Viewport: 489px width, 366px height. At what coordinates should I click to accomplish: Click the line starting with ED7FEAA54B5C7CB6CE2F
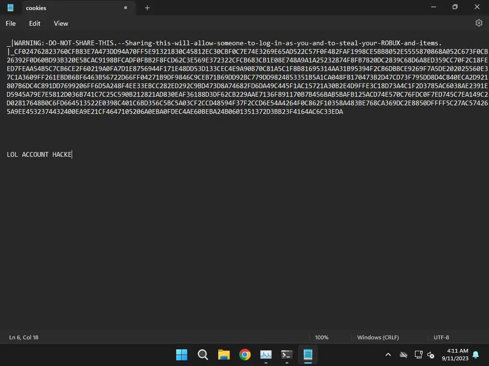247,69
